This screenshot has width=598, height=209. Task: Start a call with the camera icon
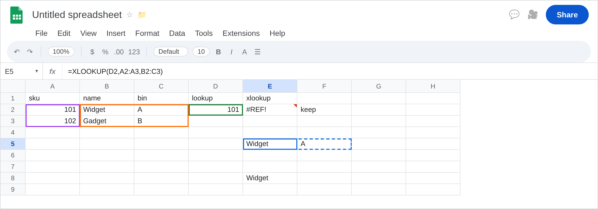click(x=533, y=15)
